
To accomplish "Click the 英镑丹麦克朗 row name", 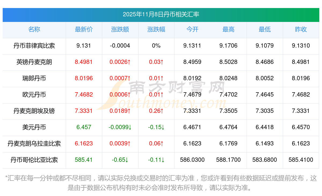I will point(34,62).
